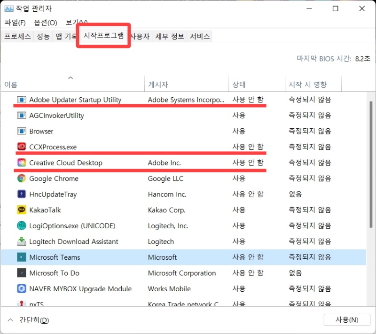The width and height of the screenshot is (376, 334).
Task: Click the Microsoft To Do icon
Action: (x=22, y=273)
